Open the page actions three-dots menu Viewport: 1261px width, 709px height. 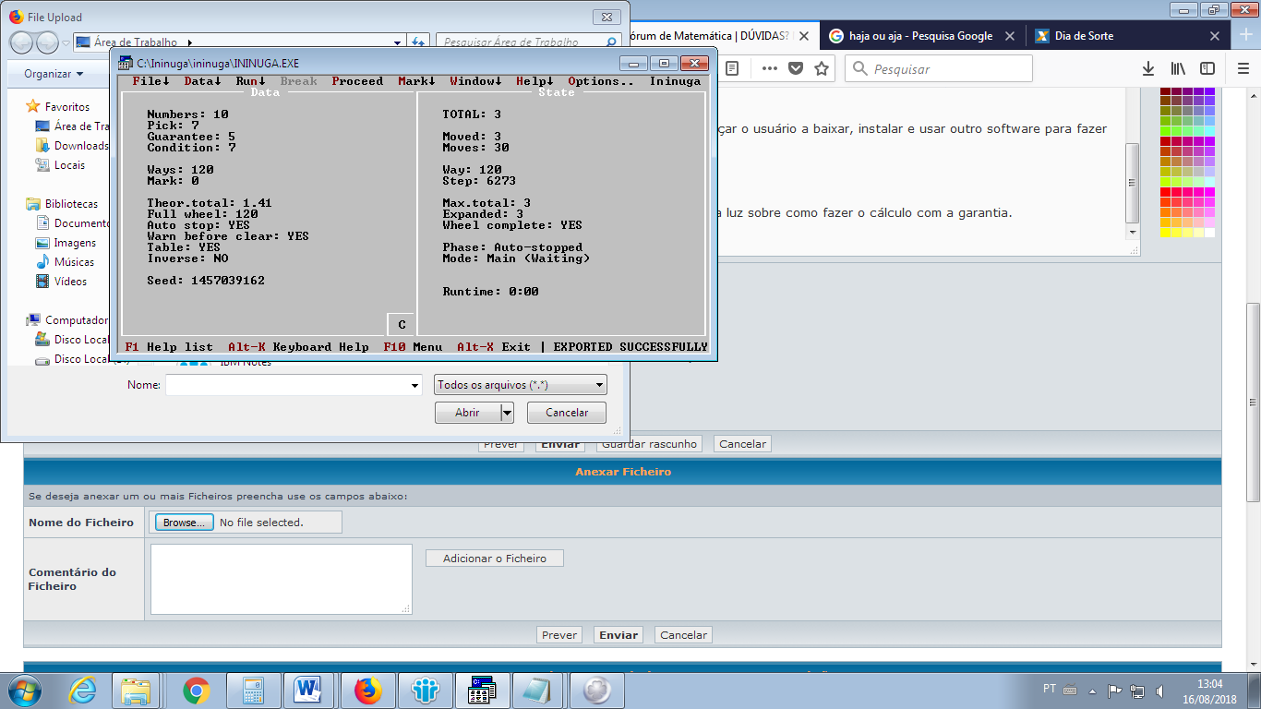click(x=770, y=68)
